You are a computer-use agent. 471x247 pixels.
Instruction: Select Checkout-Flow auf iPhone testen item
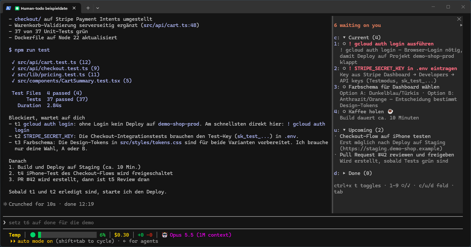pyautogui.click(x=385, y=136)
